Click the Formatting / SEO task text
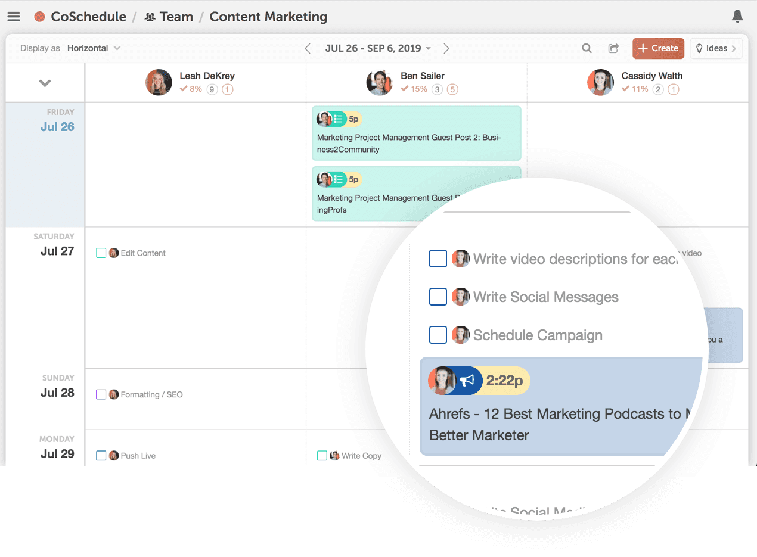Screen dimensions: 757x557 tap(152, 394)
